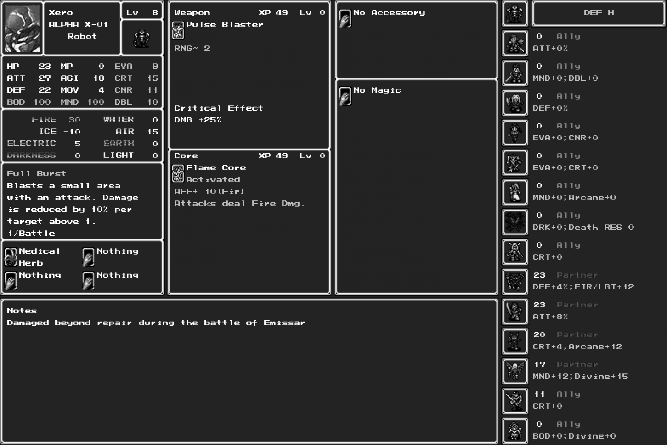Click the CRT+4;Arcane+12 partner portrait
The image size is (667, 445).
[514, 342]
